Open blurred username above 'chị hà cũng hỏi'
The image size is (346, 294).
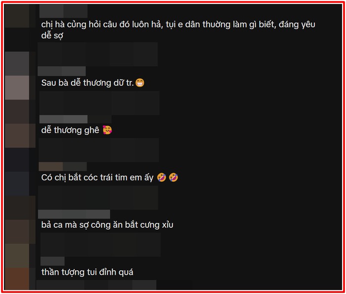[x=64, y=11]
